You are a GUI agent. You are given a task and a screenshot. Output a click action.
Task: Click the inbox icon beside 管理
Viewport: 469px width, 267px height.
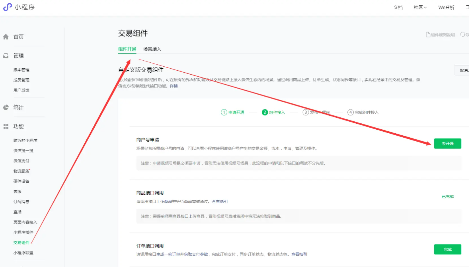[6, 56]
